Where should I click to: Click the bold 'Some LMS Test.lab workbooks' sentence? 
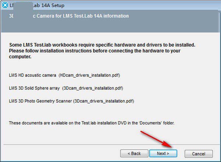pyautogui.click(x=102, y=45)
